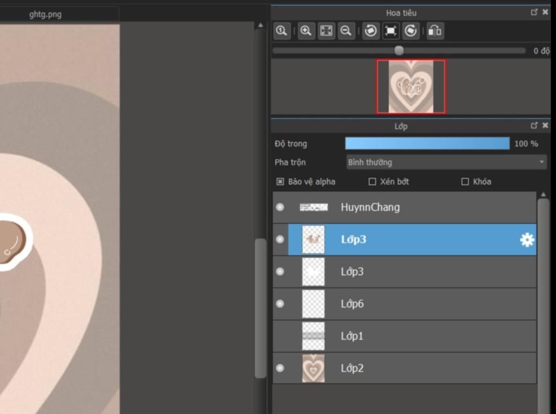Click the layer list scroll-up arrow
The image size is (556, 414).
tap(543, 195)
